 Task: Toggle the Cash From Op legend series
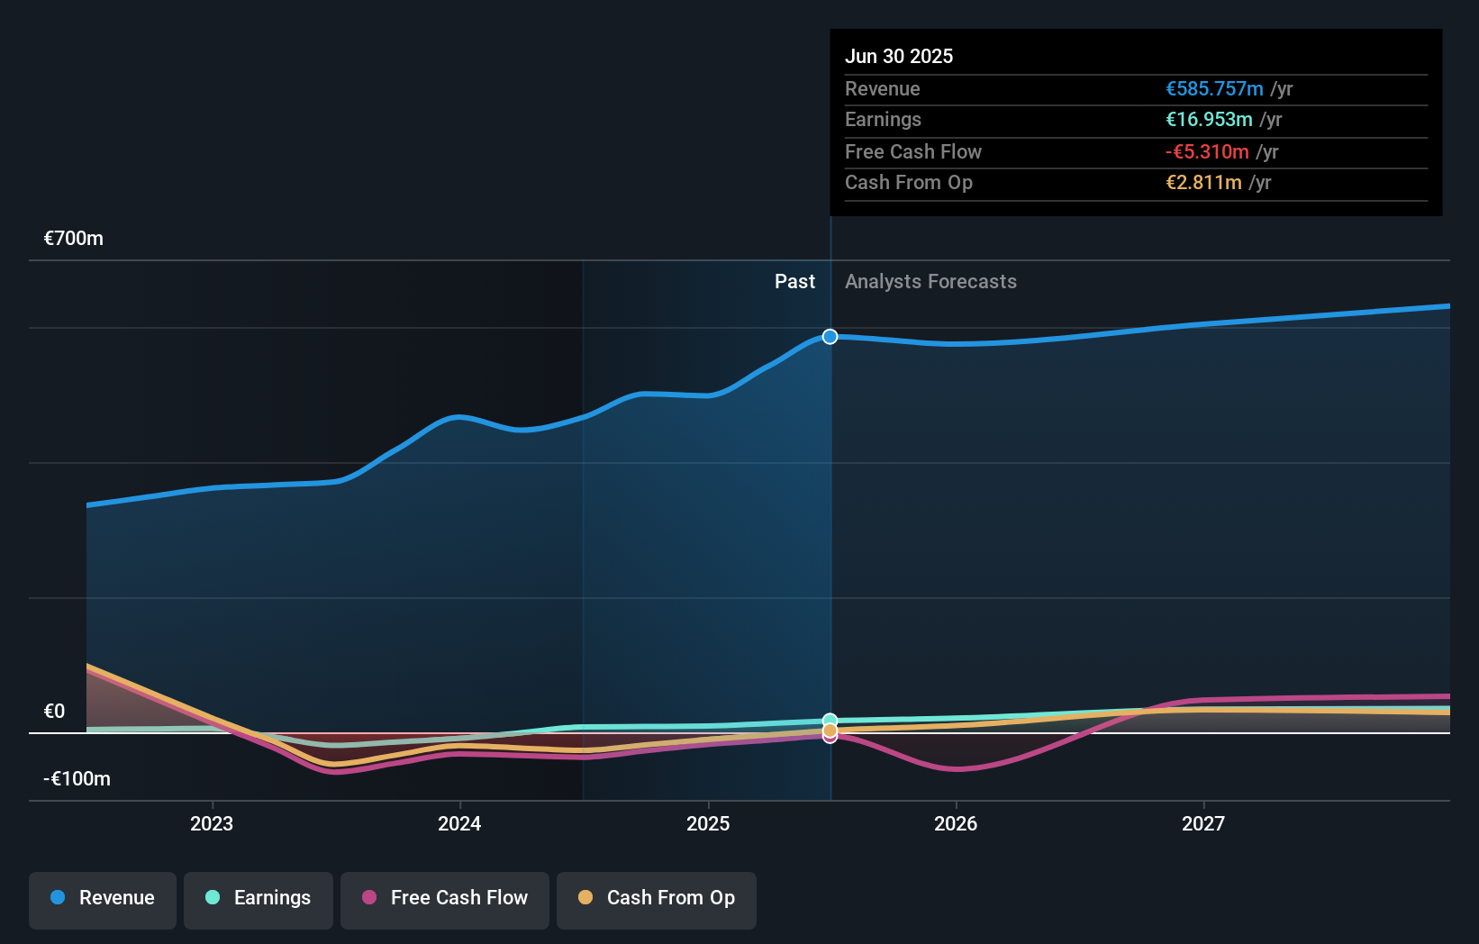(x=657, y=900)
